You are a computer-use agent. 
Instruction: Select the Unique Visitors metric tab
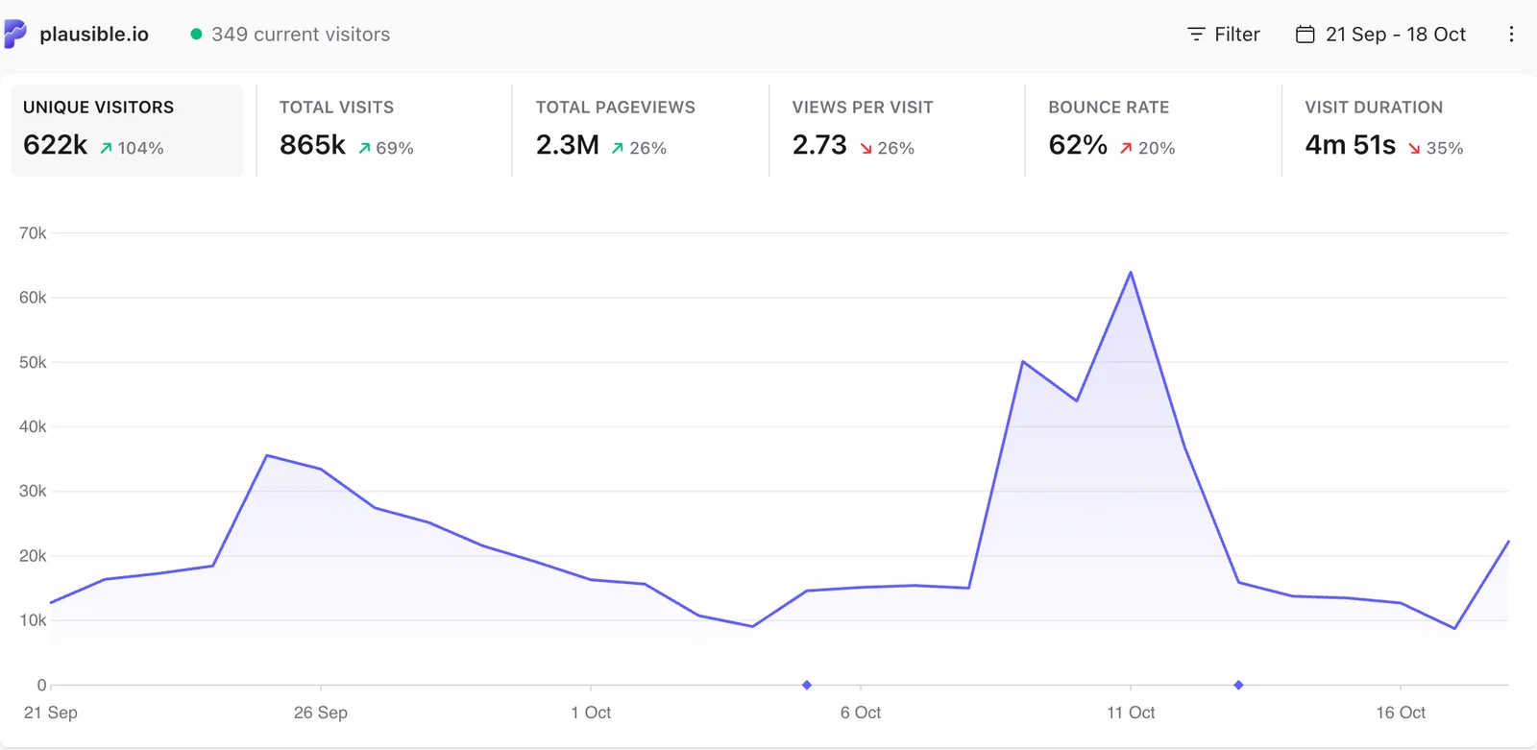click(128, 131)
